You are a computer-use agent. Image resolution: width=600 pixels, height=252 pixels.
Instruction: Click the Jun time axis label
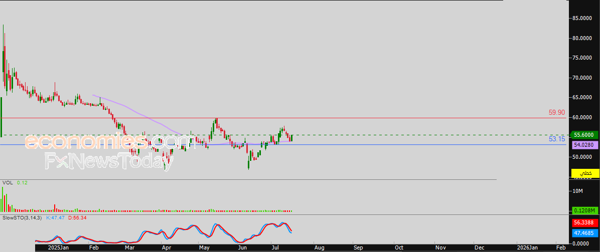tap(242, 248)
